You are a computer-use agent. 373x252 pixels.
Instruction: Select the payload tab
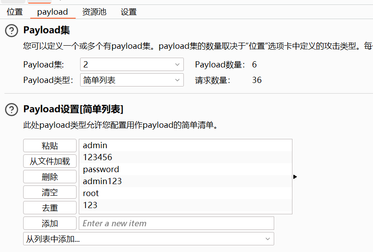53,12
